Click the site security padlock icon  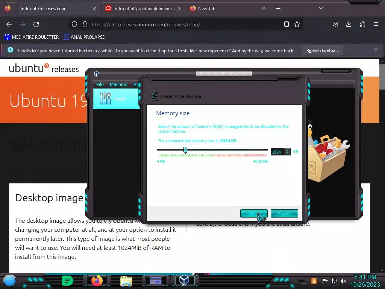85,24
